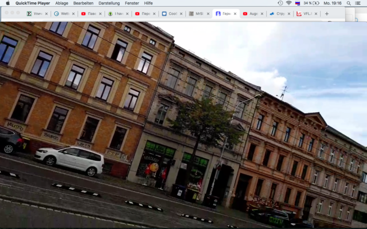Open the Wi-Fi status menu
367x229 pixels.
289,3
